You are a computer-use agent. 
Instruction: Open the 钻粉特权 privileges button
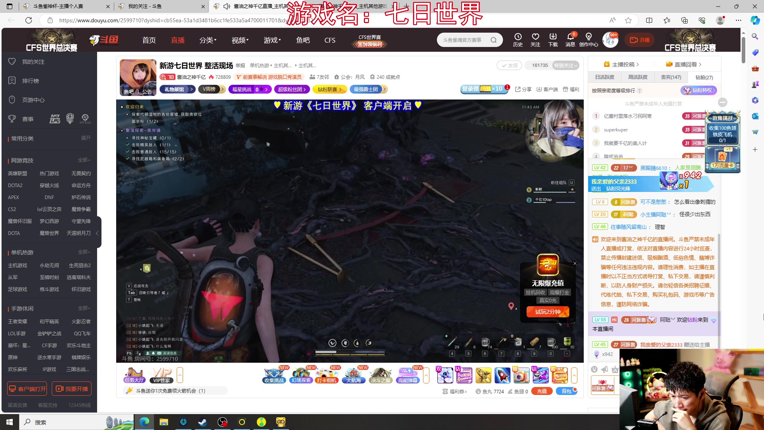pos(699,90)
